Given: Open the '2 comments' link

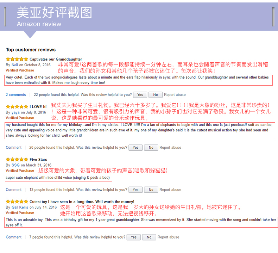Looking at the screenshot, I should click(16, 95).
